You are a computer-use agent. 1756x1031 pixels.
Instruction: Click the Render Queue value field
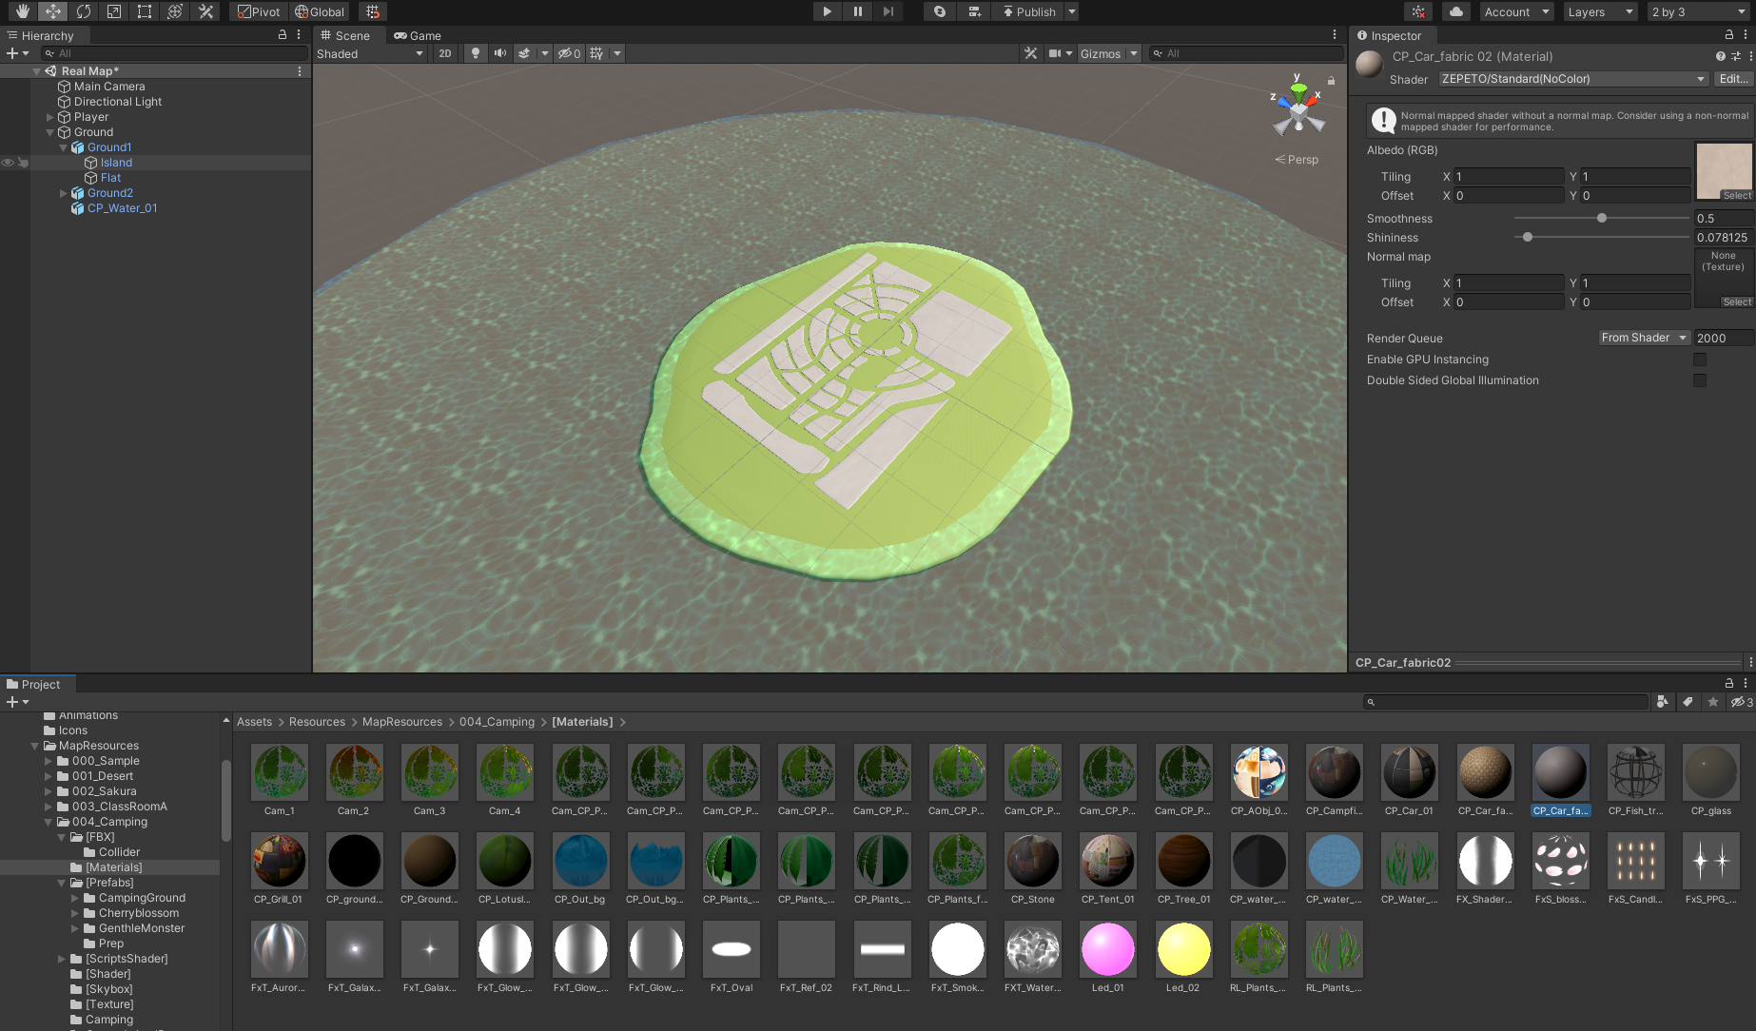coord(1724,338)
